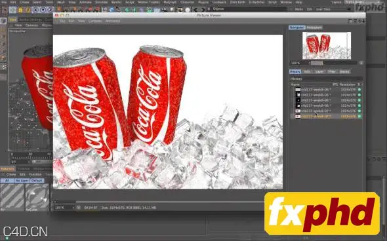Click the Navigator zoom percentage field
The height and width of the screenshot is (241, 387).
click(x=299, y=63)
